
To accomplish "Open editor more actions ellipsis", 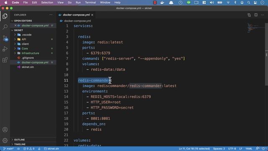I will click(x=263, y=15).
